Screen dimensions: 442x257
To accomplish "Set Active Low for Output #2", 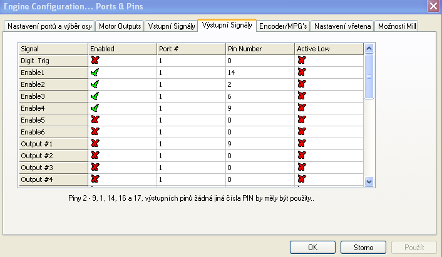I will pos(301,156).
